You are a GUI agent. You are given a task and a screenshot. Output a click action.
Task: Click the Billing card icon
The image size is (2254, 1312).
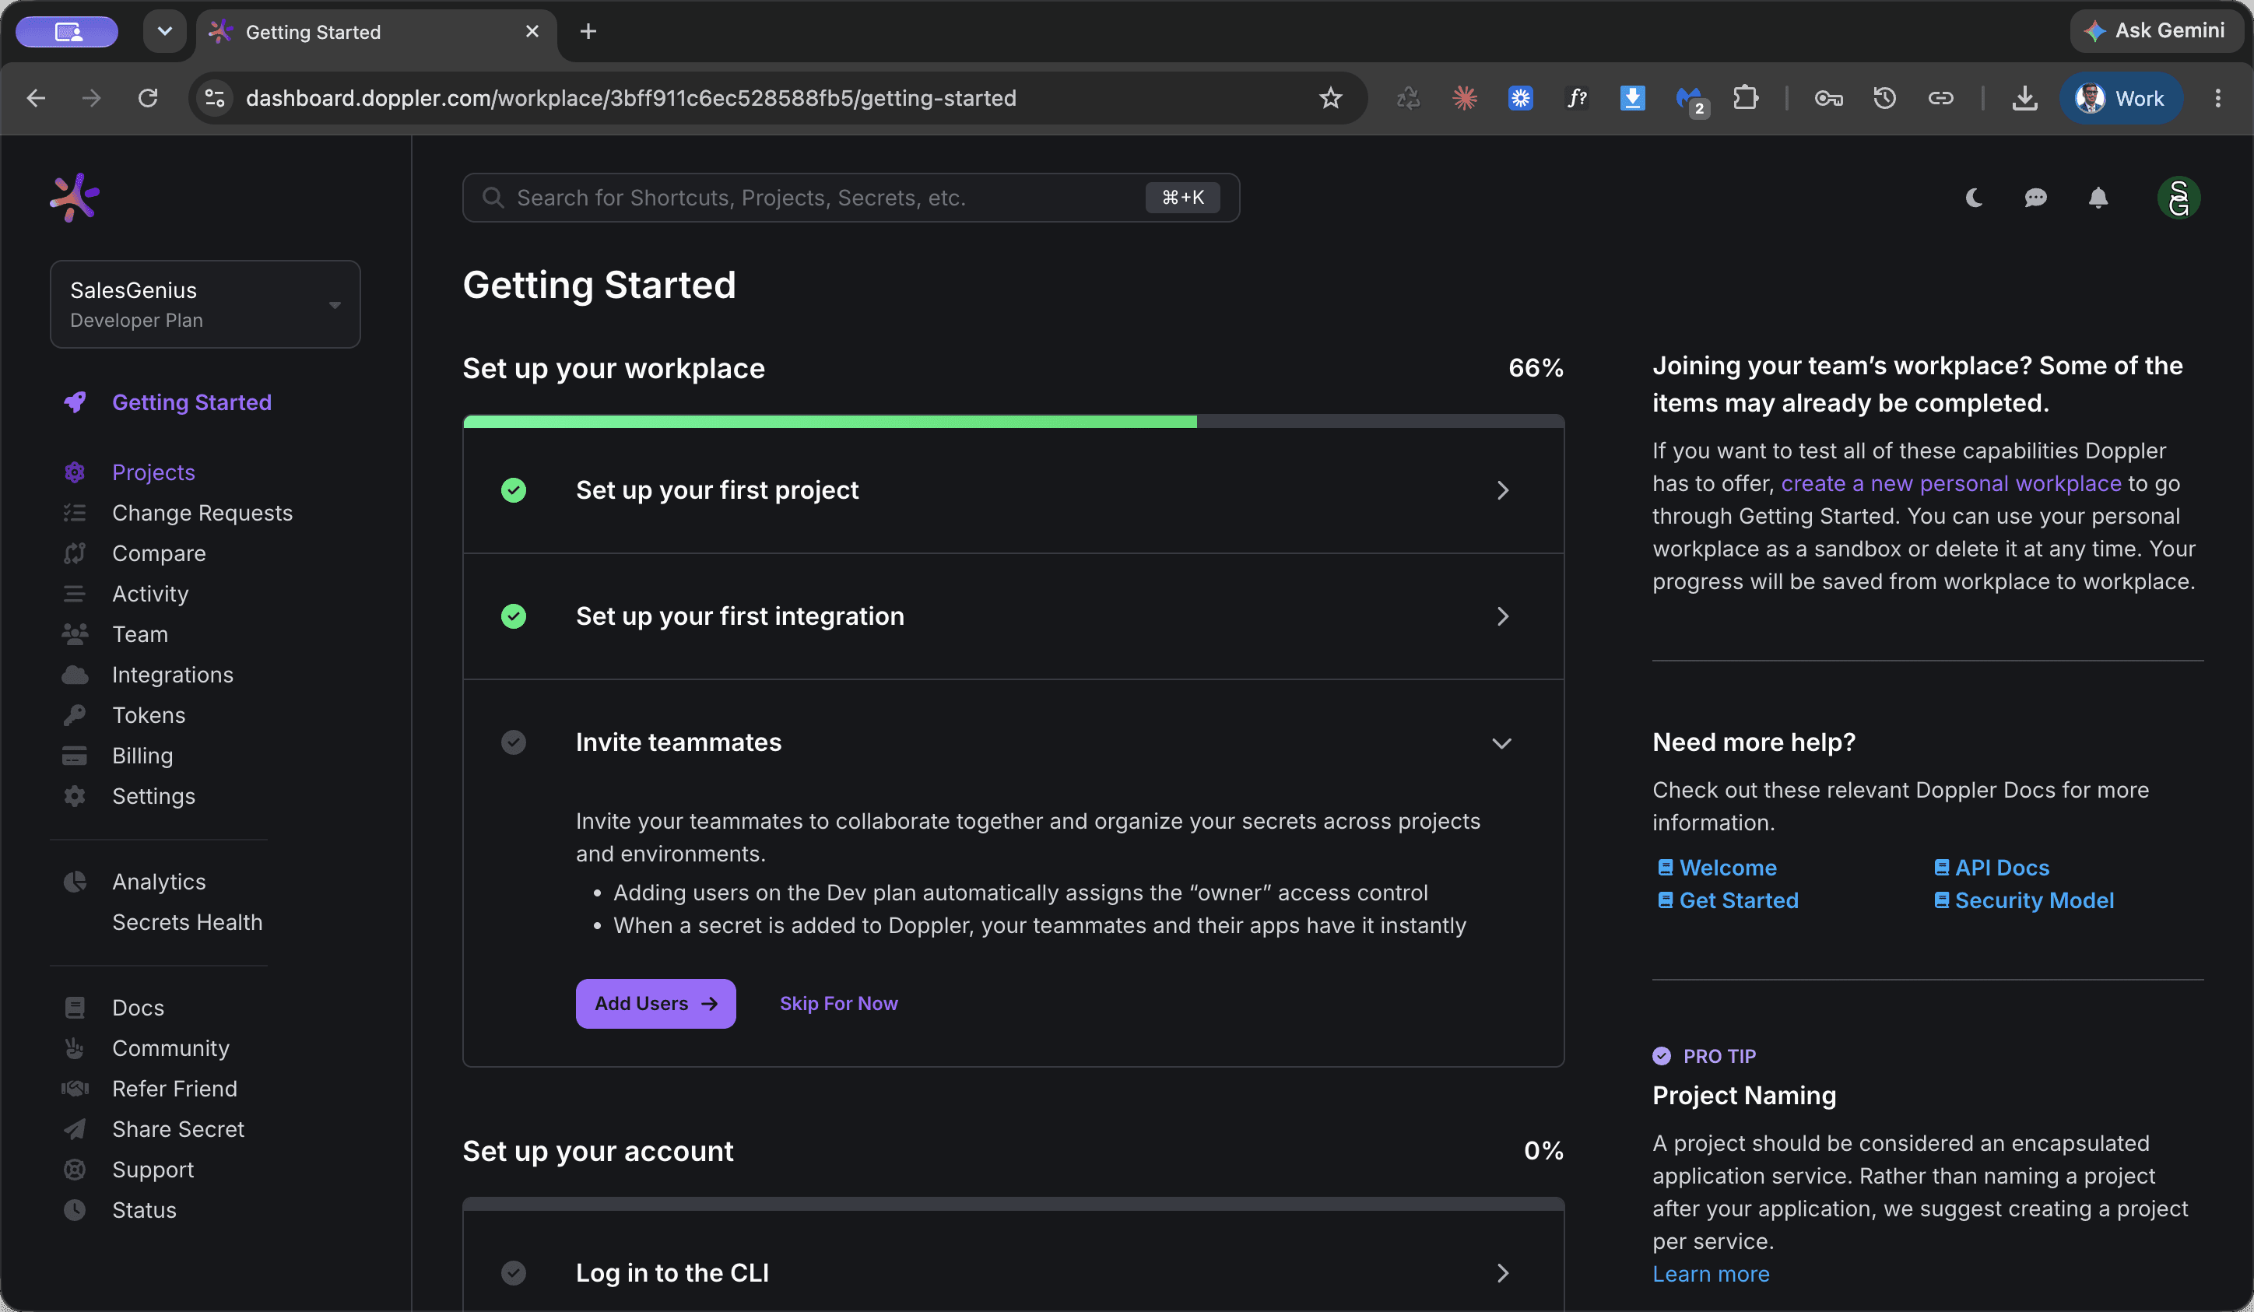pyautogui.click(x=75, y=756)
